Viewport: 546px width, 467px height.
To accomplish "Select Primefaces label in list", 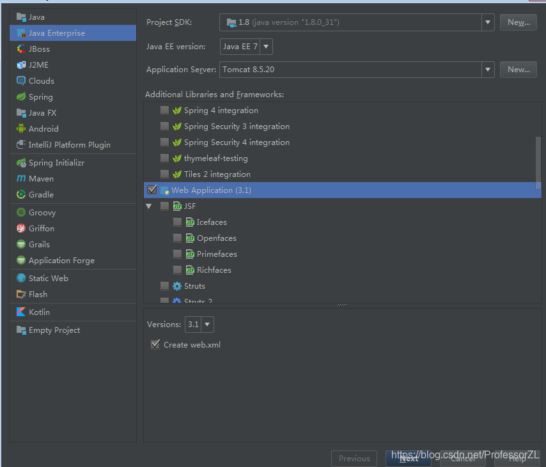I will click(217, 254).
